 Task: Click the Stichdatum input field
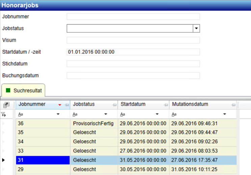tap(133, 64)
